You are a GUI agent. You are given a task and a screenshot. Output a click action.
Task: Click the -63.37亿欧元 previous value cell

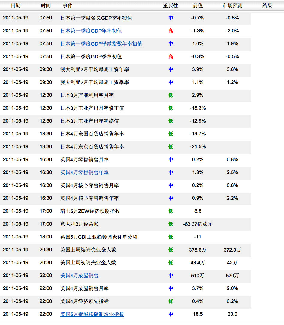pyautogui.click(x=197, y=224)
